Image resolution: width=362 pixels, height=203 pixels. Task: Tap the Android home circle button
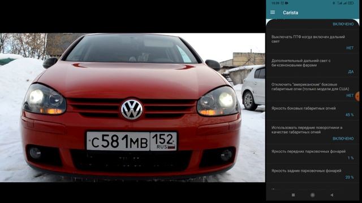pos(312,195)
